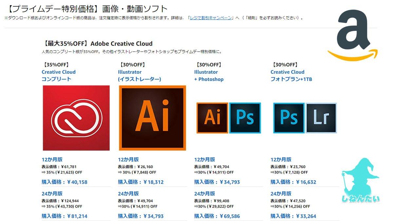Viewport: 393px width, 221px height.
Task: Click the 【最大35%OFF】Adobe Creative Cloud heading
Action: [97, 44]
